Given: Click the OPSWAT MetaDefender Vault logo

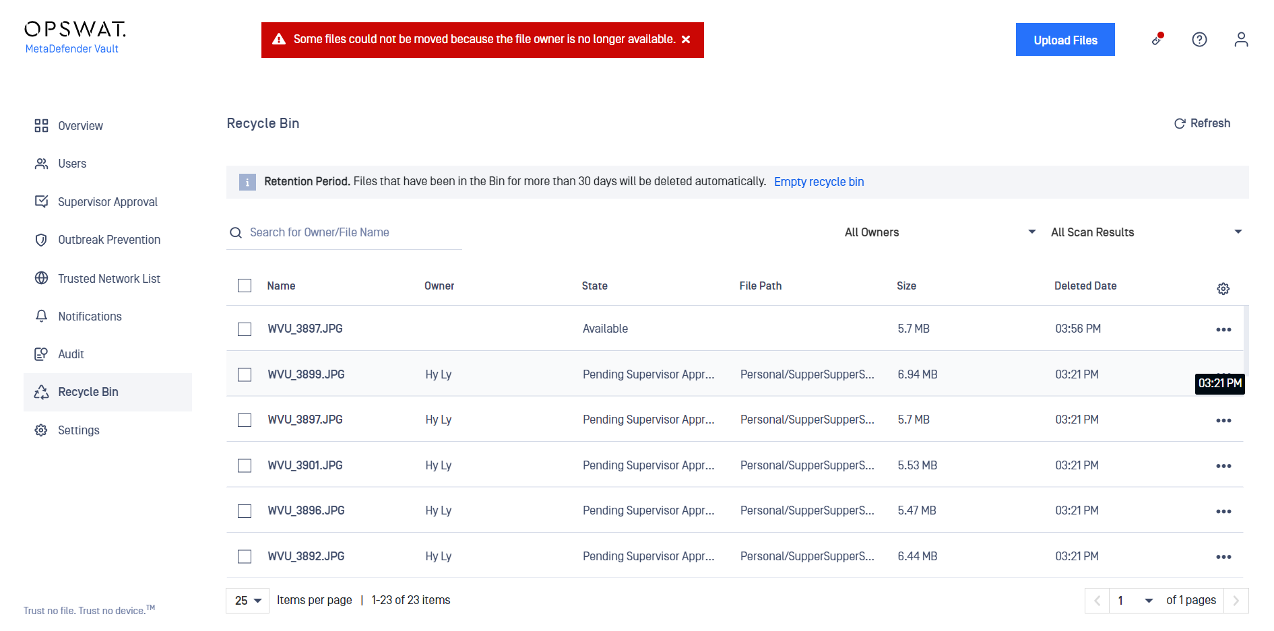Looking at the screenshot, I should point(75,37).
